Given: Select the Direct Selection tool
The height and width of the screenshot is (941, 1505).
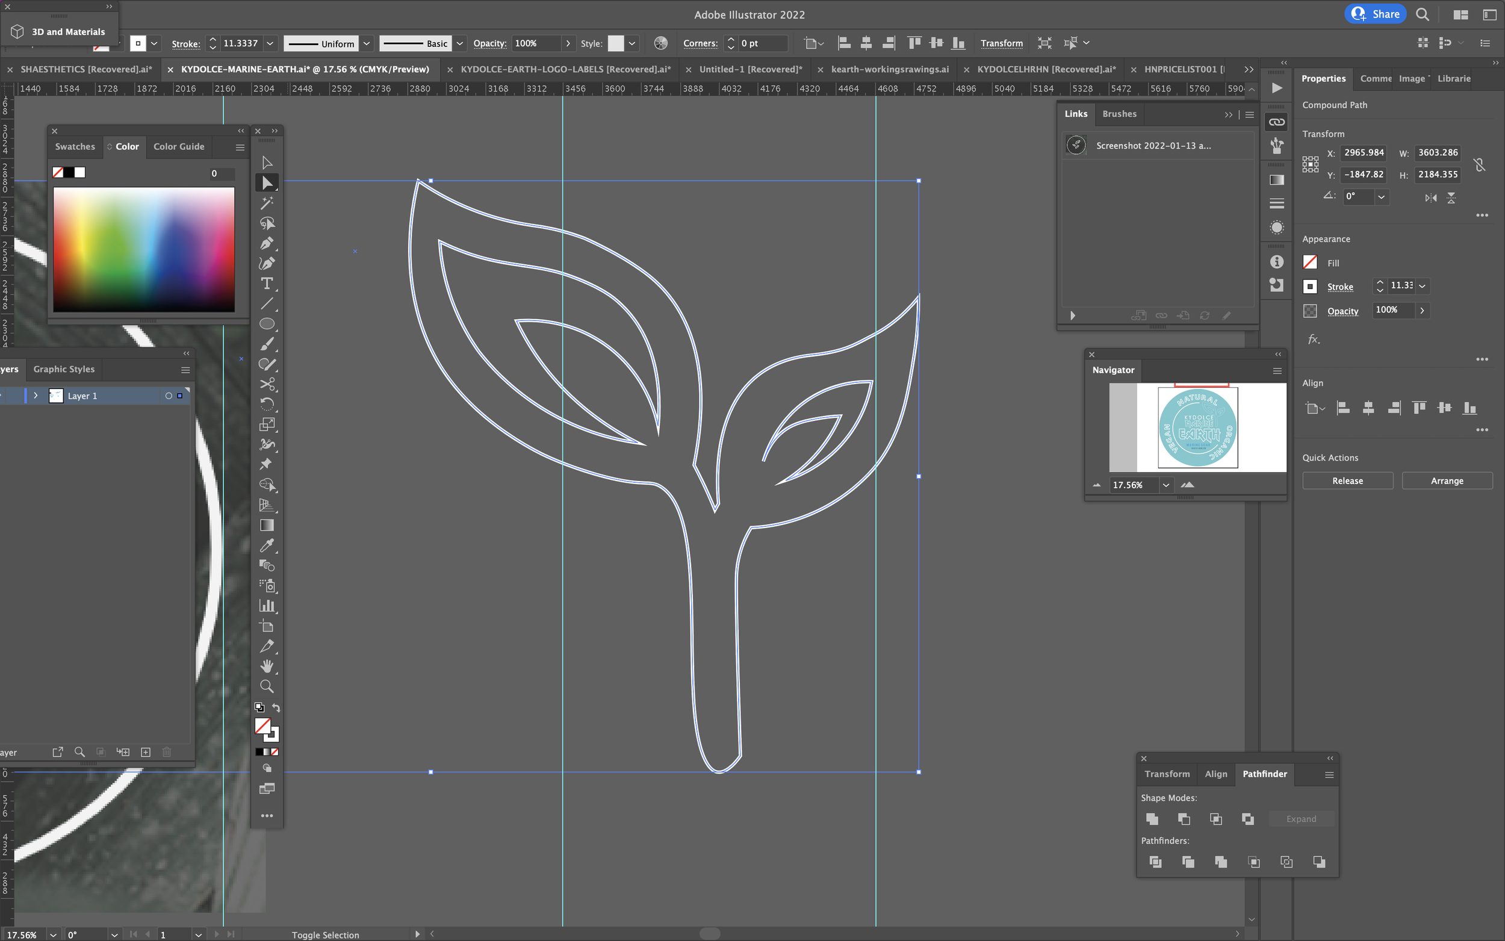Looking at the screenshot, I should (267, 183).
